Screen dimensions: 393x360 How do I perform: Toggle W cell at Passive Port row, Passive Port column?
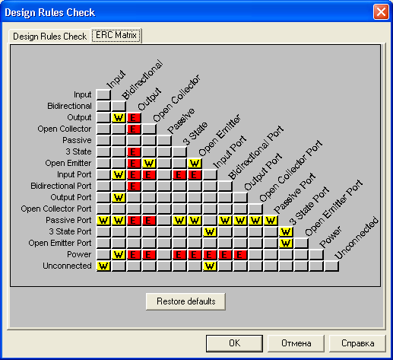(x=271, y=220)
